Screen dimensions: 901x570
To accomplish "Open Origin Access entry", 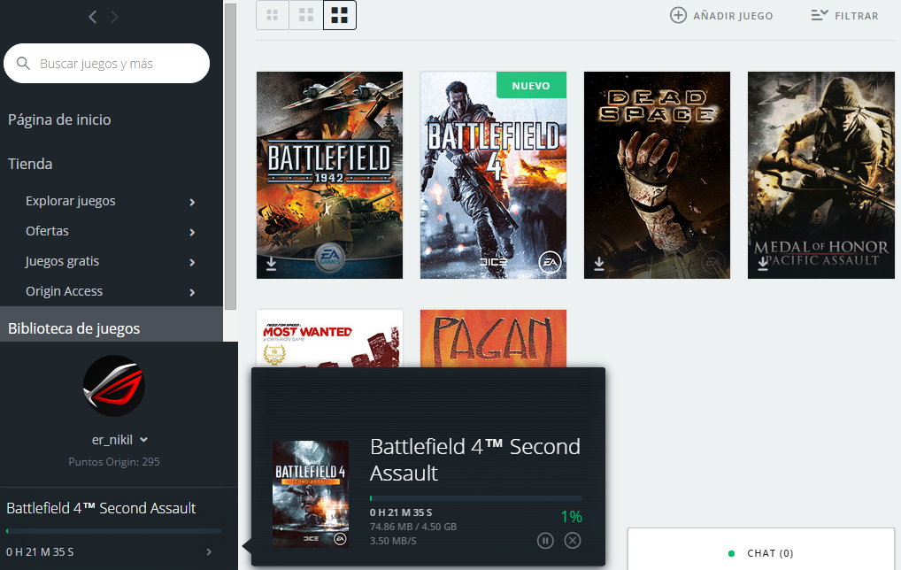I will (x=64, y=291).
